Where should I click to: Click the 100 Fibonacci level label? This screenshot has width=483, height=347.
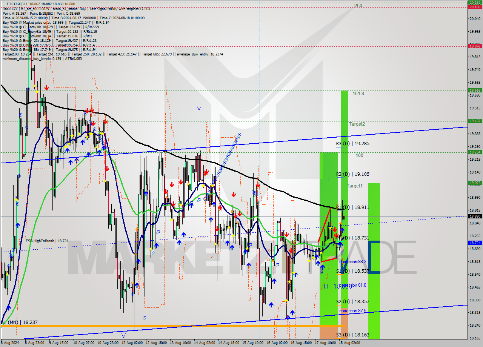pos(359,155)
